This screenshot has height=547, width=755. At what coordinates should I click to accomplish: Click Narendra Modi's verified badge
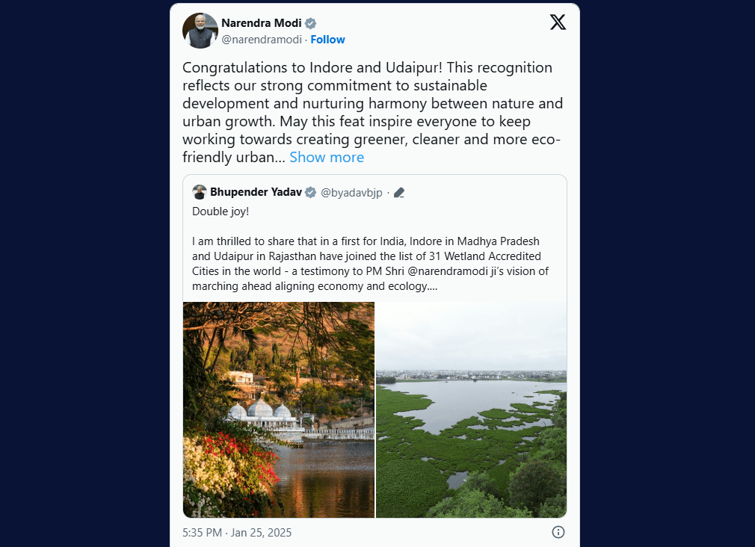311,23
